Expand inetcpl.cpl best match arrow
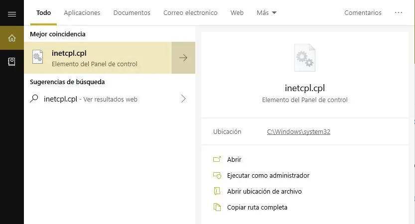The height and width of the screenshot is (224, 415). (183, 58)
